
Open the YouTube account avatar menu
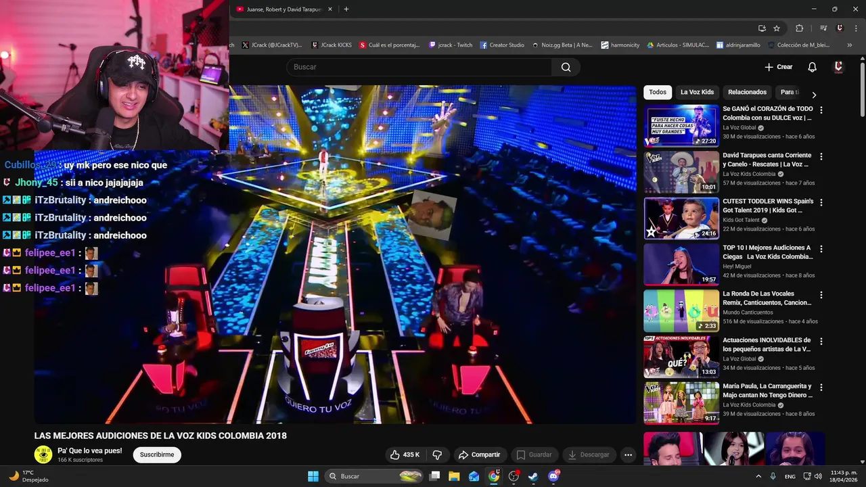click(x=838, y=67)
